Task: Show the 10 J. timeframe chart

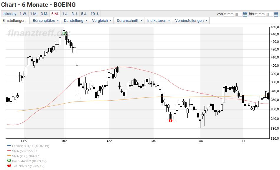Action: tap(95, 14)
